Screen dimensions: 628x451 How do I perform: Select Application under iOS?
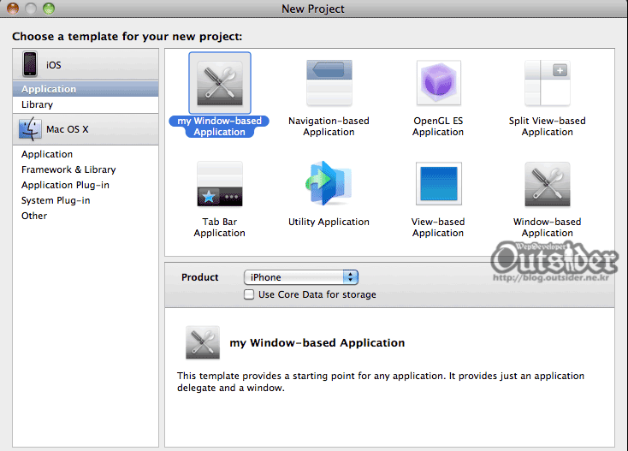[x=86, y=89]
